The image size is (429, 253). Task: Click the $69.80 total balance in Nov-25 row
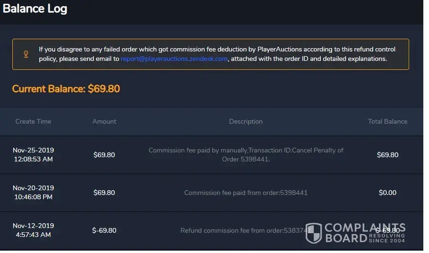387,155
